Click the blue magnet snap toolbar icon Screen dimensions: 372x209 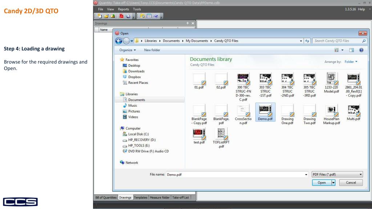point(128,16)
